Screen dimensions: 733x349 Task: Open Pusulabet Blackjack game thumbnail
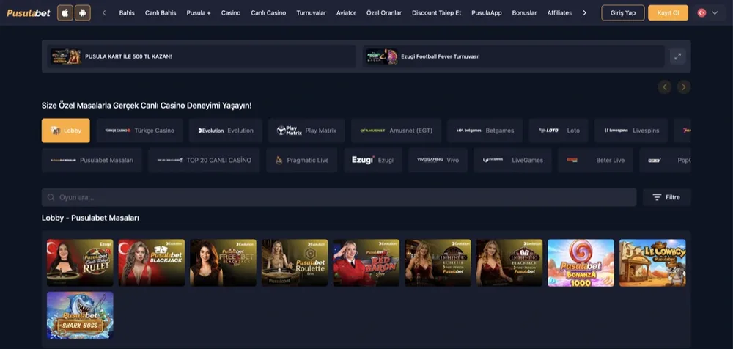tap(152, 263)
